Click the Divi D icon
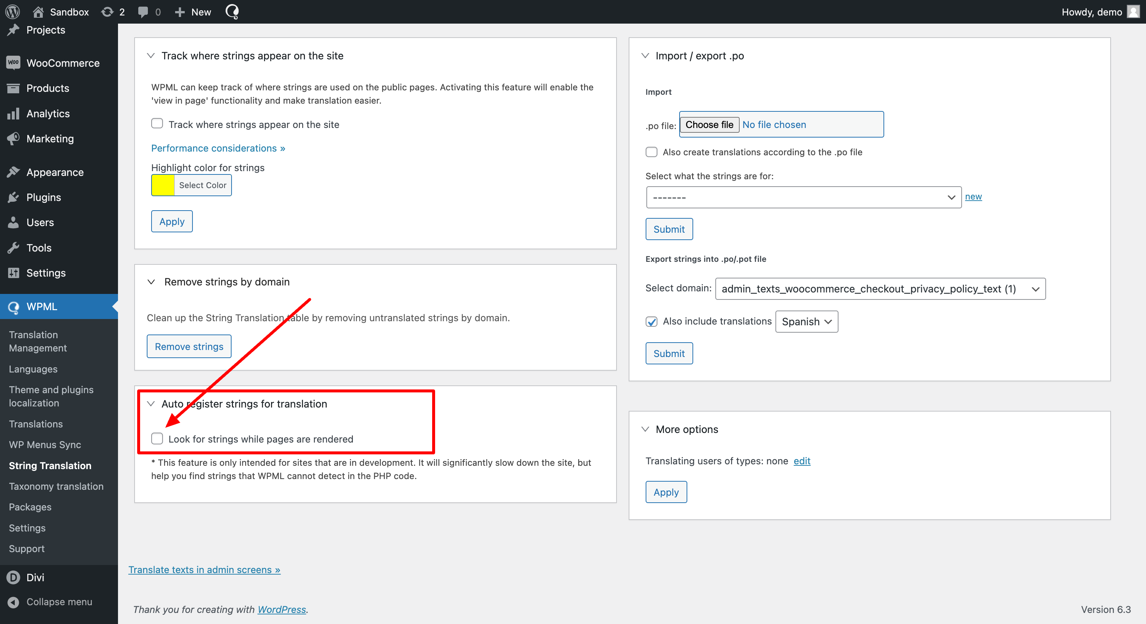Image resolution: width=1146 pixels, height=624 pixels. (x=13, y=577)
